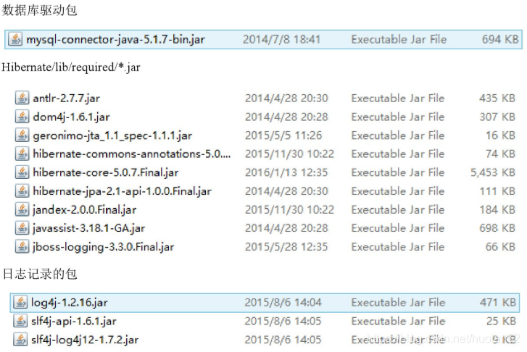The image size is (527, 352).
Task: Select file name antlr-2.7.7.jar
Action: point(66,99)
